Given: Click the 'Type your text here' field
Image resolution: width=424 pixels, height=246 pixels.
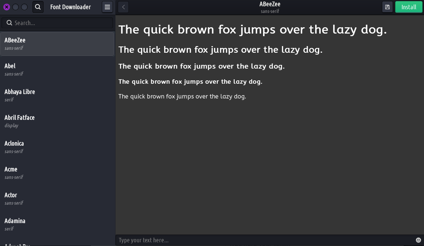Looking at the screenshot, I should (264, 240).
